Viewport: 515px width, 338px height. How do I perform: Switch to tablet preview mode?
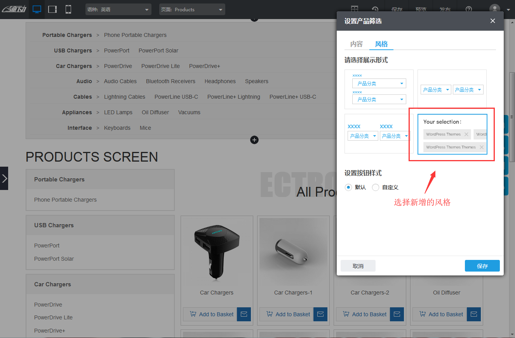(x=52, y=9)
